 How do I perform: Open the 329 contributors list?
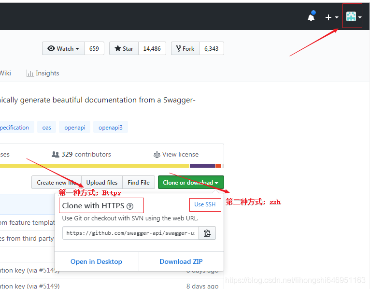81,154
